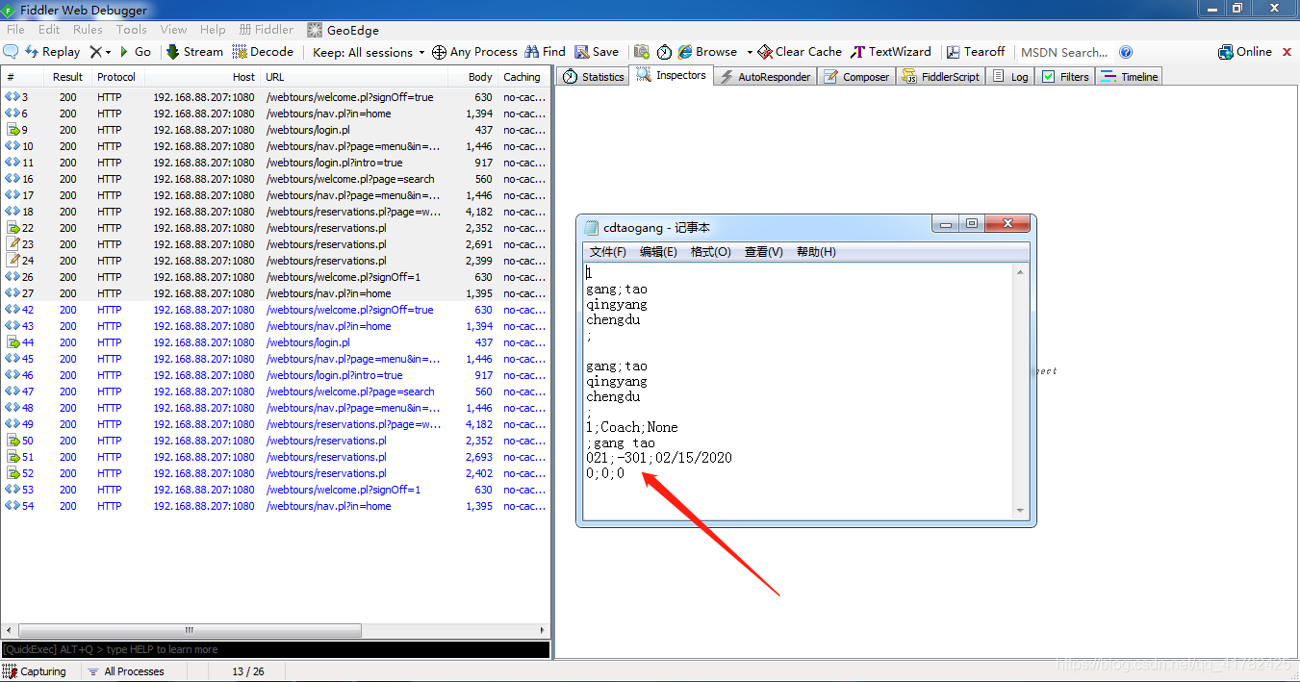Select session 9 /webtours/login.pl
The height and width of the screenshot is (682, 1300).
275,130
